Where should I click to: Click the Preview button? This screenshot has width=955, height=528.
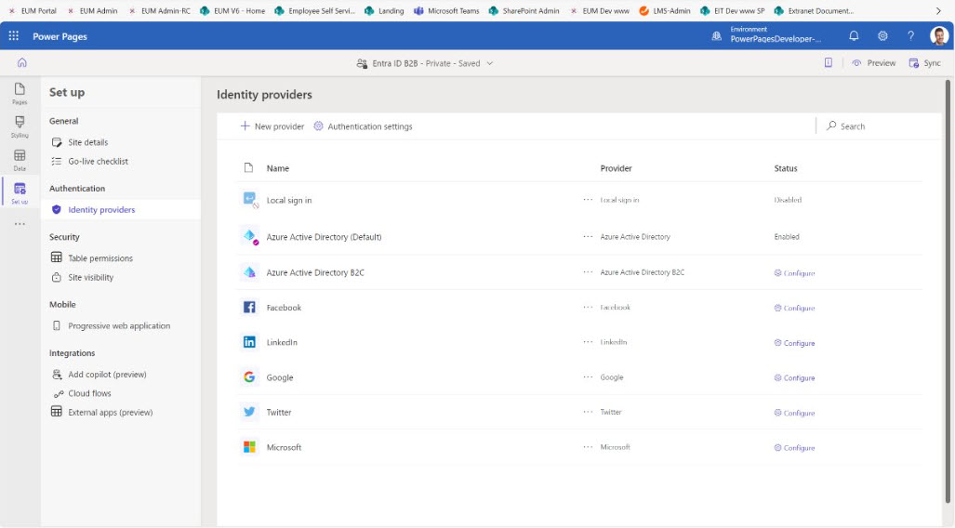coord(874,62)
